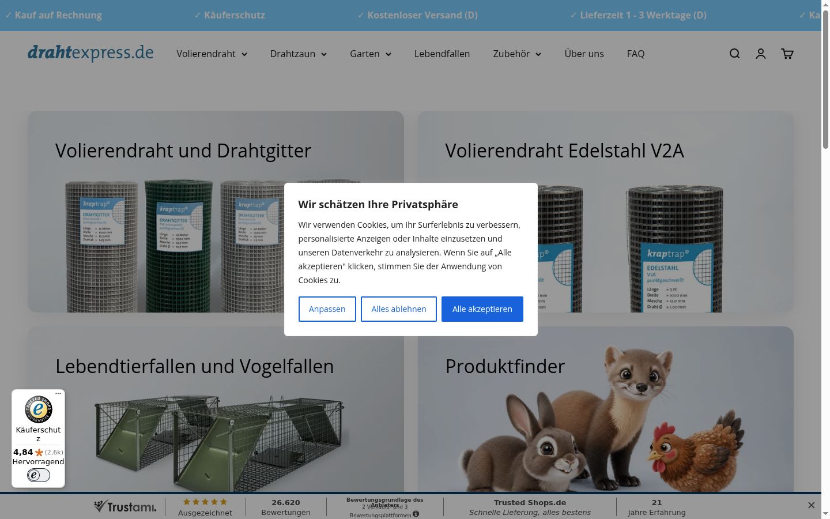Open Volierendraht und Drahtgitter category card
The image size is (830, 519).
tap(216, 212)
